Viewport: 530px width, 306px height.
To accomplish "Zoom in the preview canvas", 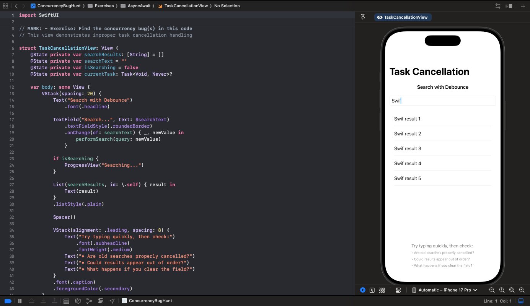I will 521,290.
